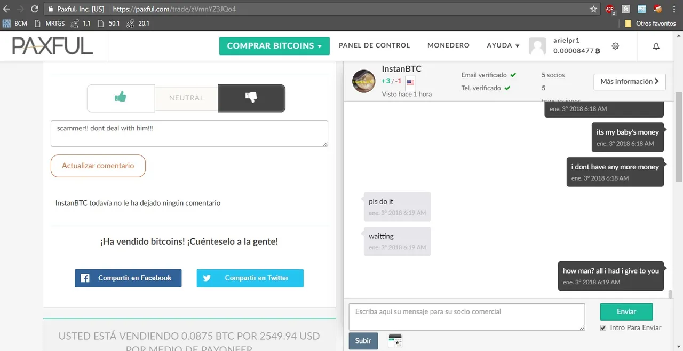Click the Paxful logo
This screenshot has height=351, width=683.
52,46
